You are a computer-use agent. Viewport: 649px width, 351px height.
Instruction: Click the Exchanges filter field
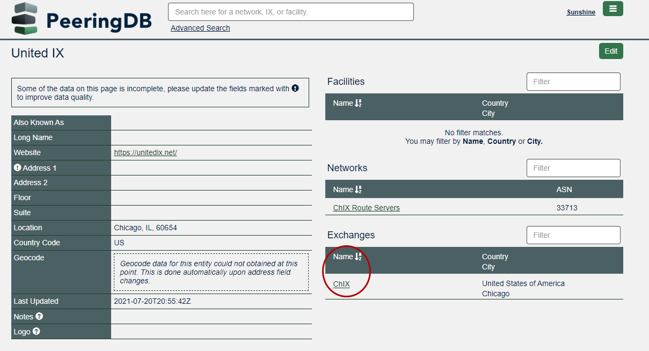click(573, 235)
